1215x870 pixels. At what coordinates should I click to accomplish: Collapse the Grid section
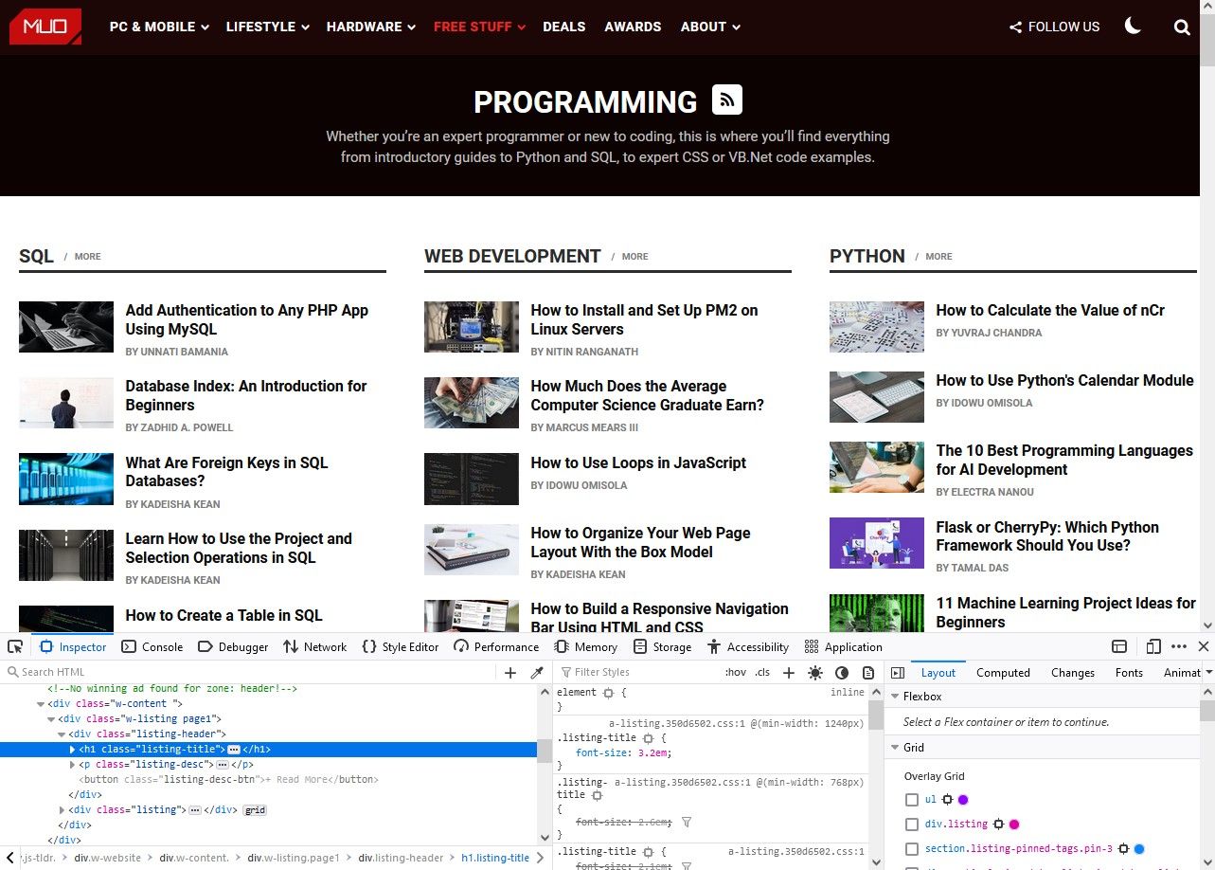pos(894,748)
